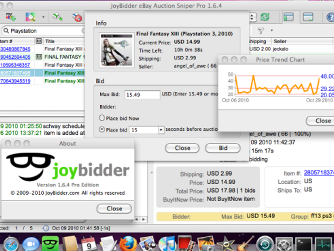The image size is (334, 251).
Task: Sort by the Title column header
Action: [64, 41]
